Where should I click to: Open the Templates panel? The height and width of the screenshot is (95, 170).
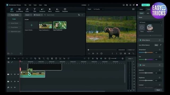pos(65,10)
